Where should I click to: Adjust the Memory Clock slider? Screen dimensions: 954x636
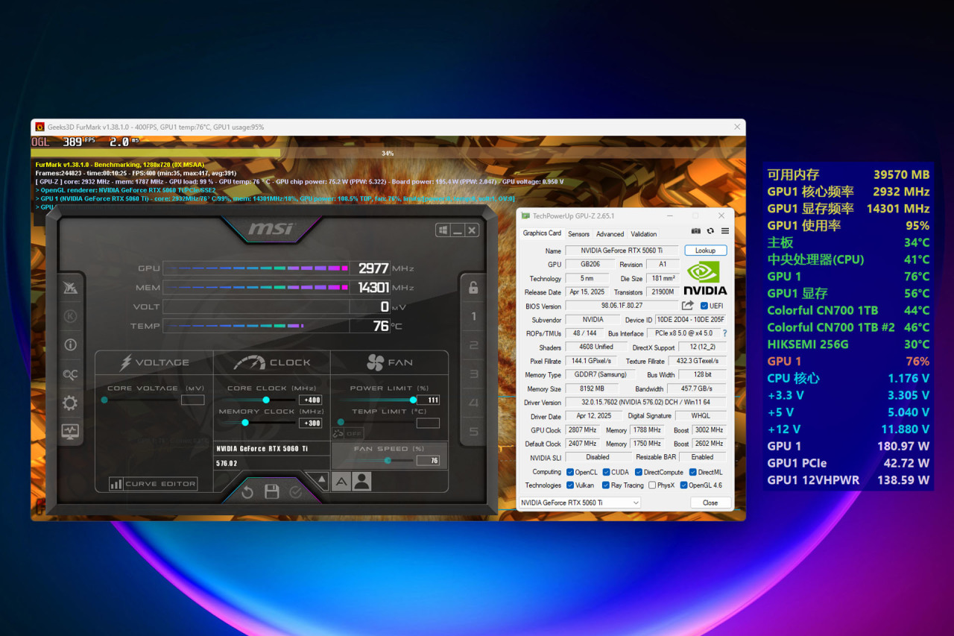(x=257, y=423)
